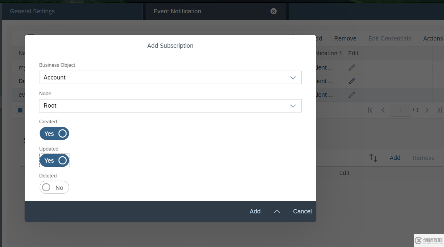Cancel the Add Subscription dialog

302,211
